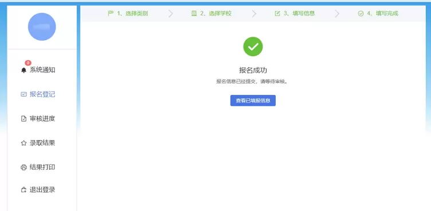Click the text 报名信息已经提交，请等待审核。

pyautogui.click(x=252, y=82)
